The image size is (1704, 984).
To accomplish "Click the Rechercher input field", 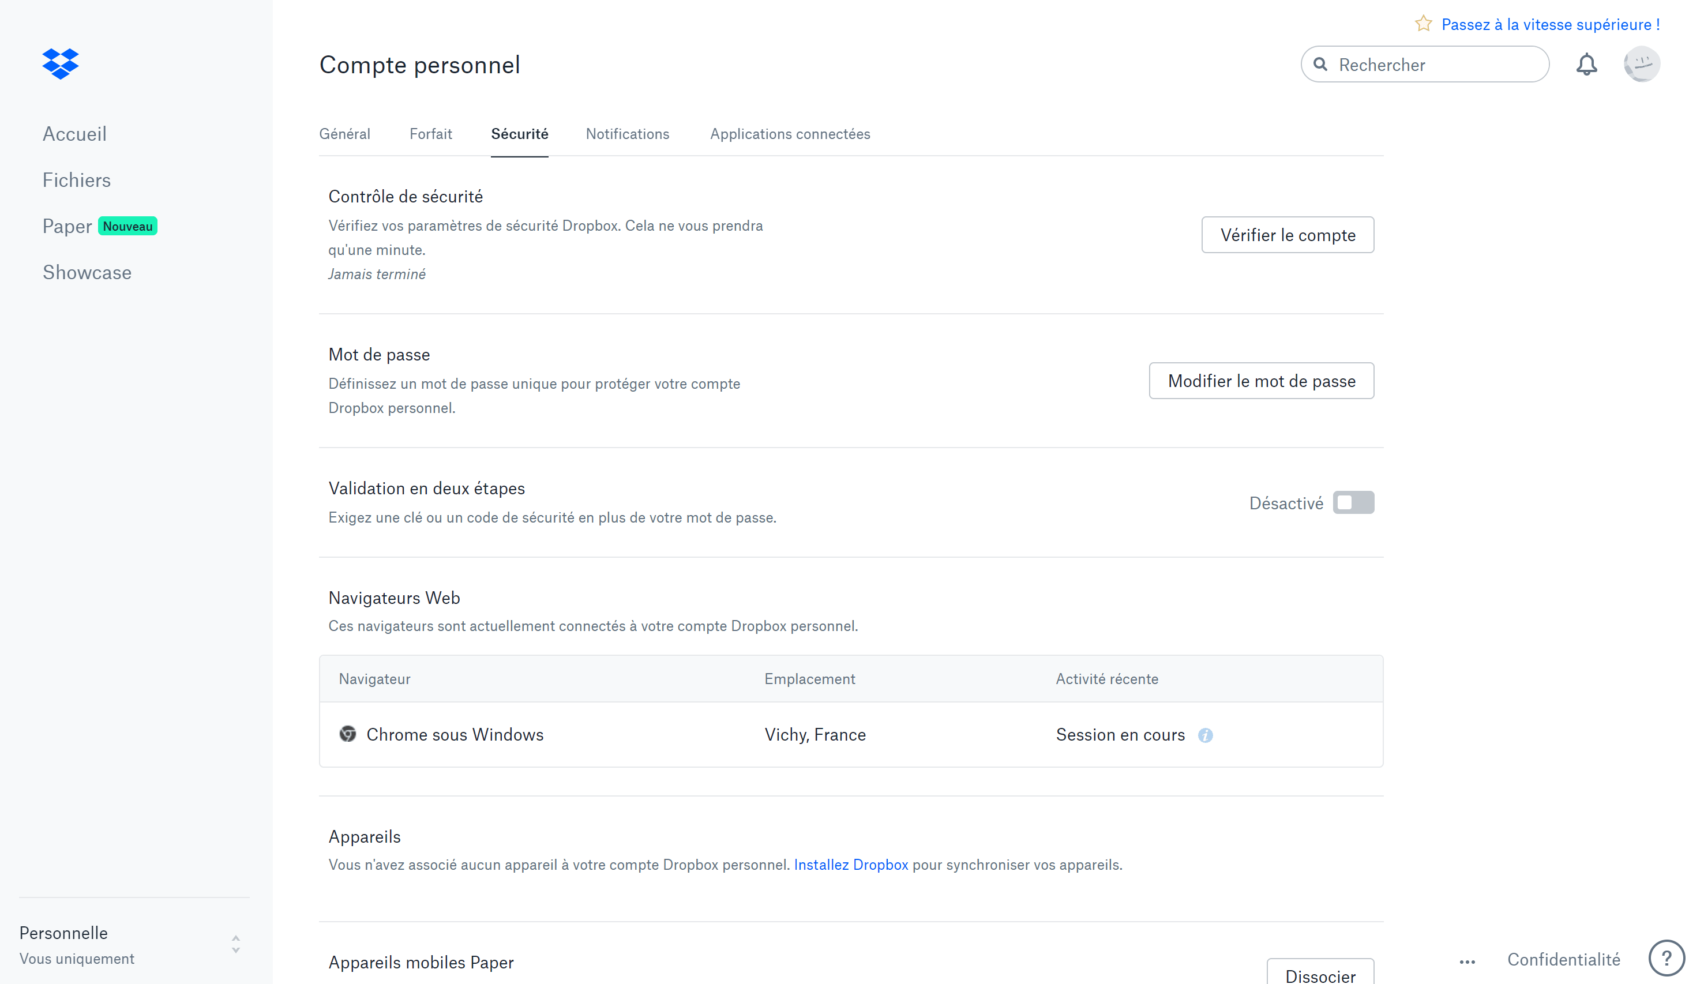I will click(x=1425, y=63).
